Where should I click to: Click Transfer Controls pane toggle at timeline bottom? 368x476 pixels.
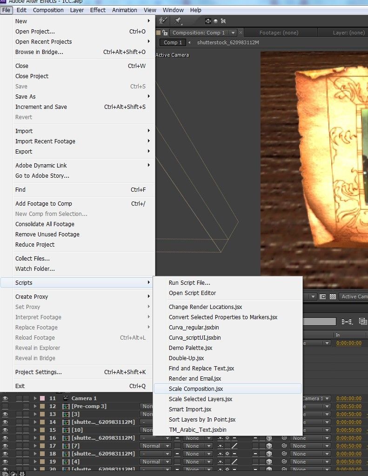[x=13, y=474]
